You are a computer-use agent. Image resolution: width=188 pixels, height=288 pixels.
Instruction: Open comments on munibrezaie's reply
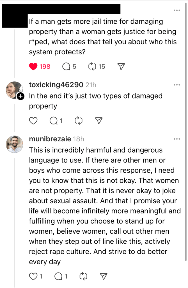tap(58, 276)
